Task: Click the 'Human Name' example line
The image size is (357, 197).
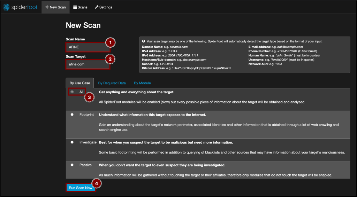Action: pyautogui.click(x=284, y=55)
